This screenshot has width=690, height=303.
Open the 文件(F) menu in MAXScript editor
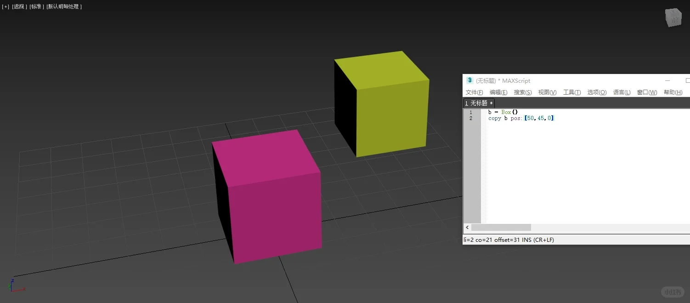[x=474, y=92]
